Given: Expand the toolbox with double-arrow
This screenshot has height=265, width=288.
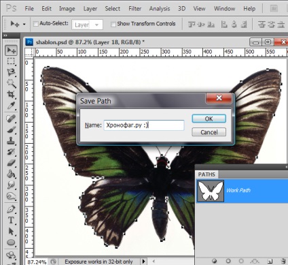Looking at the screenshot, I should click(5, 35).
